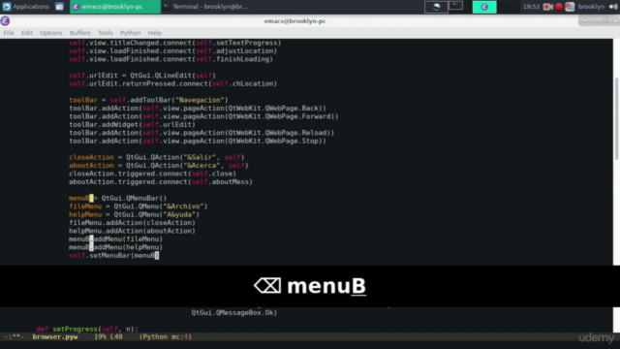Viewport: 620px width, 349px height.
Task: Click the "&Archivo" string literal
Action: (x=183, y=206)
